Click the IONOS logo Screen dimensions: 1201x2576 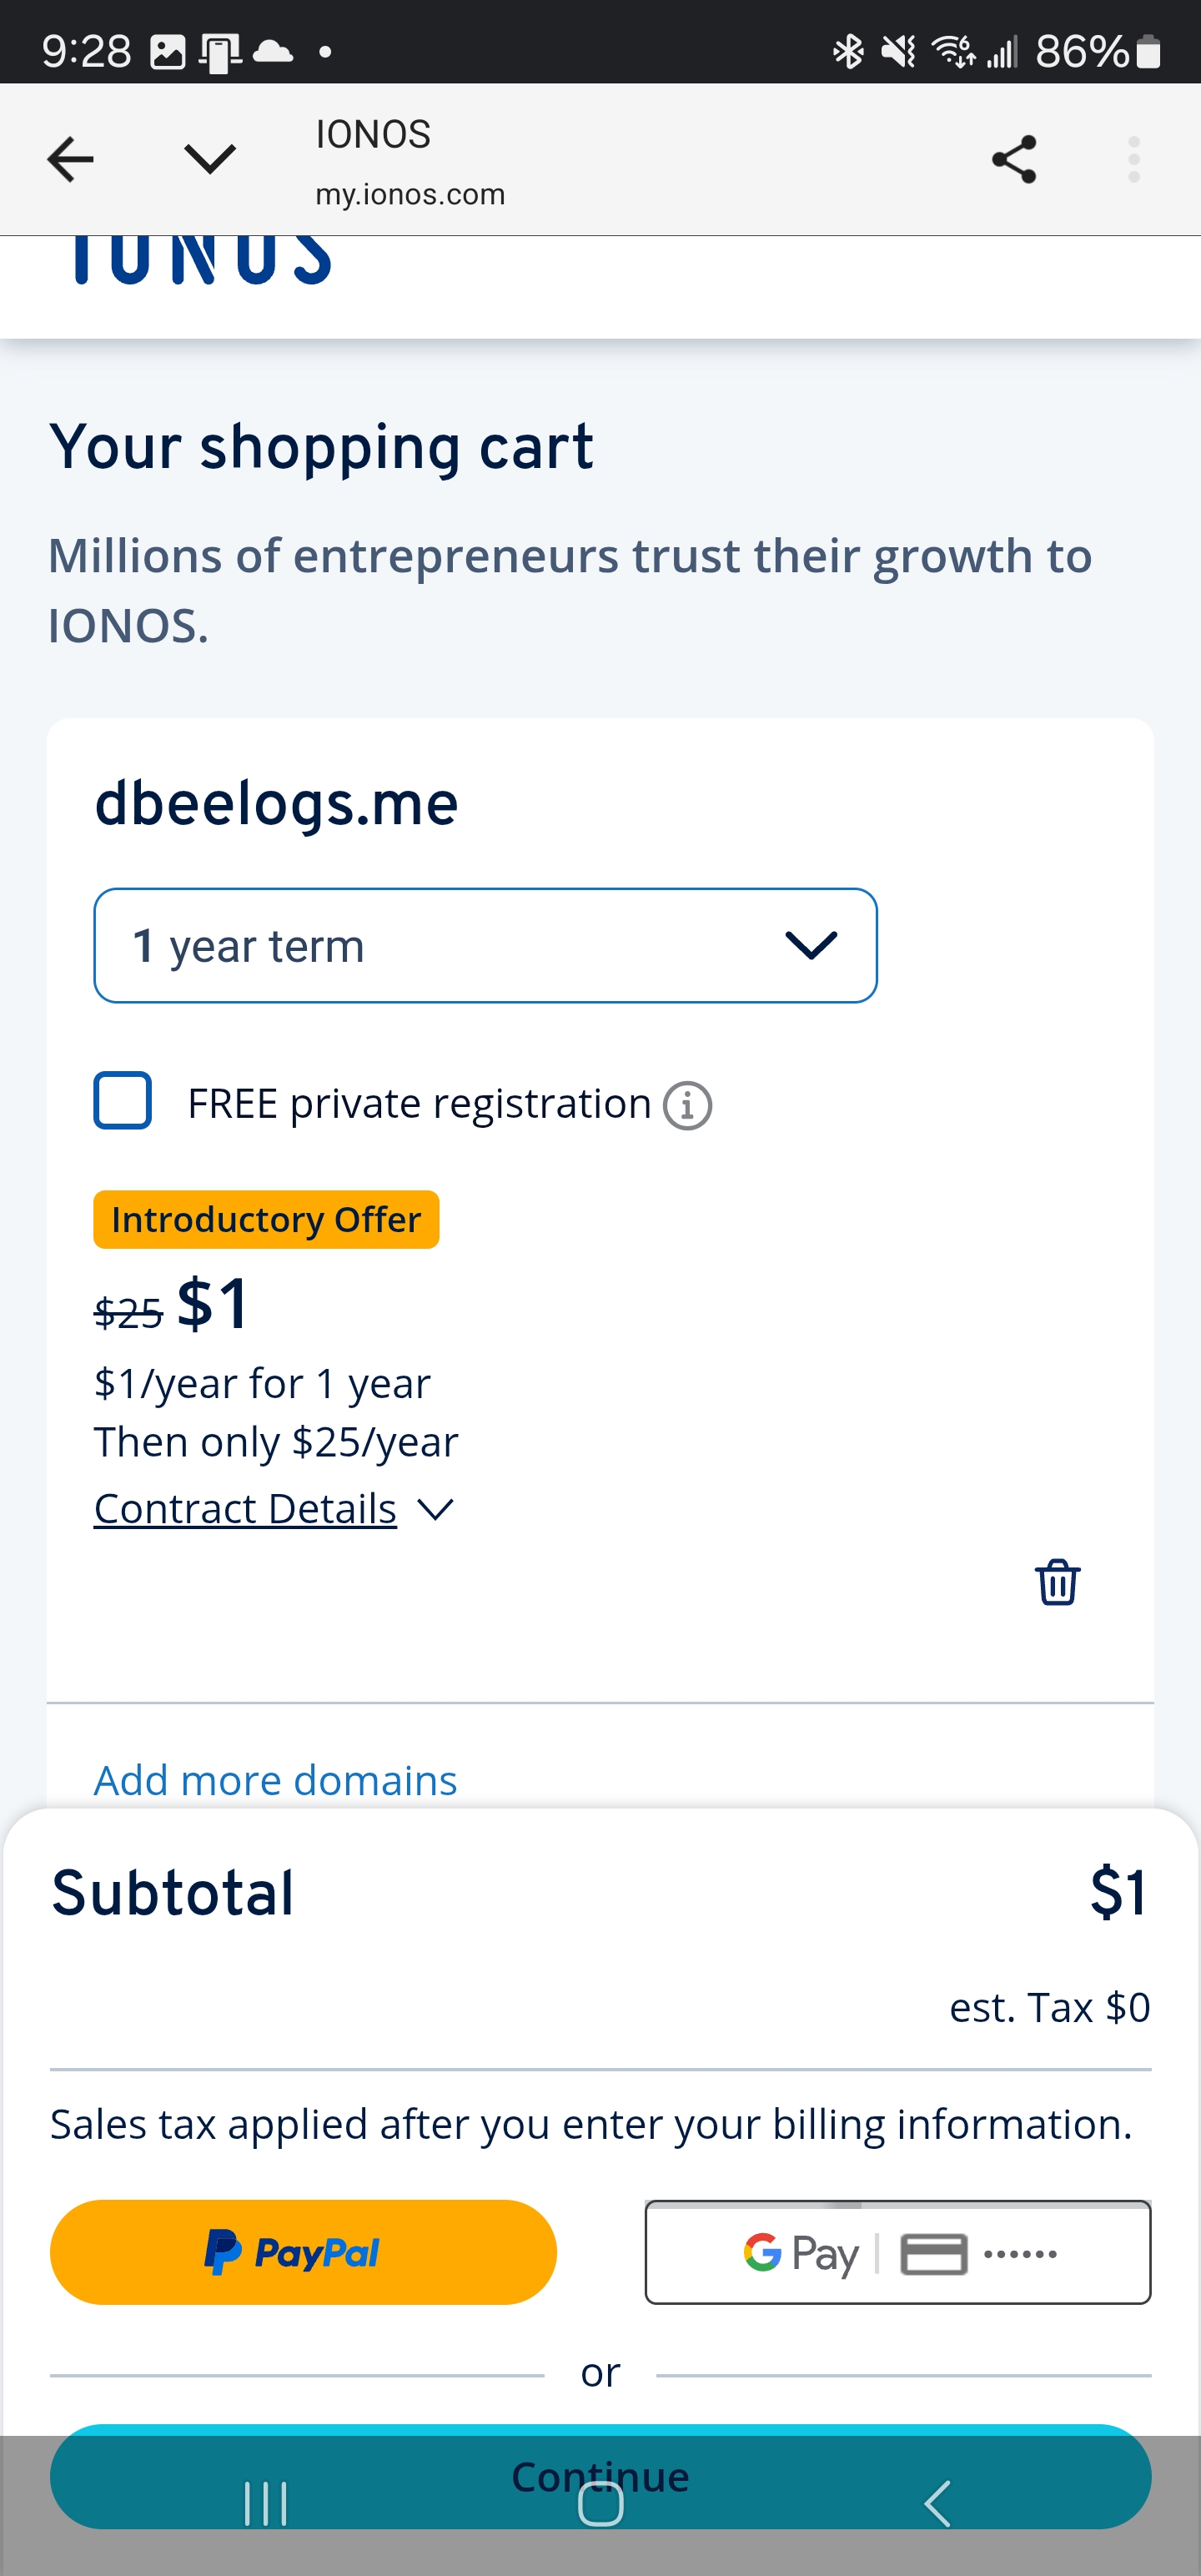click(x=201, y=262)
